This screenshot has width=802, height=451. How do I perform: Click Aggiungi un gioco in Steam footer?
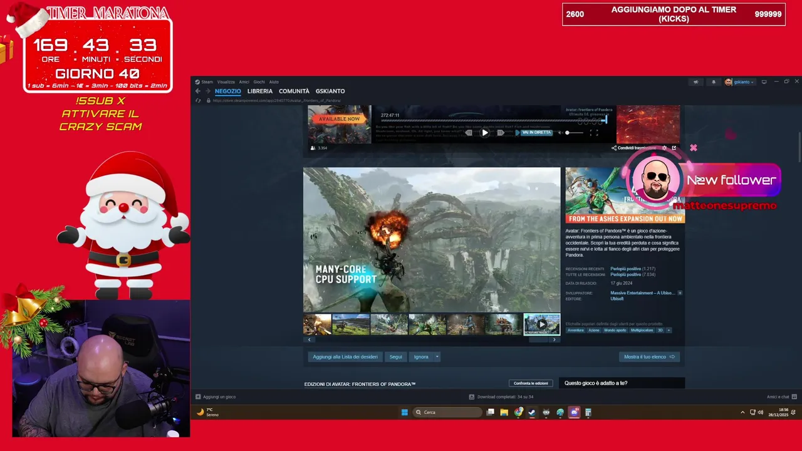(216, 397)
